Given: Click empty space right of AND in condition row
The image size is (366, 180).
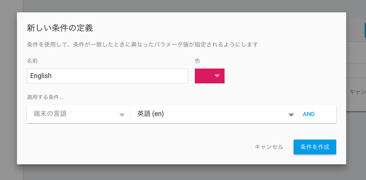Looking at the screenshot, I should [x=325, y=114].
